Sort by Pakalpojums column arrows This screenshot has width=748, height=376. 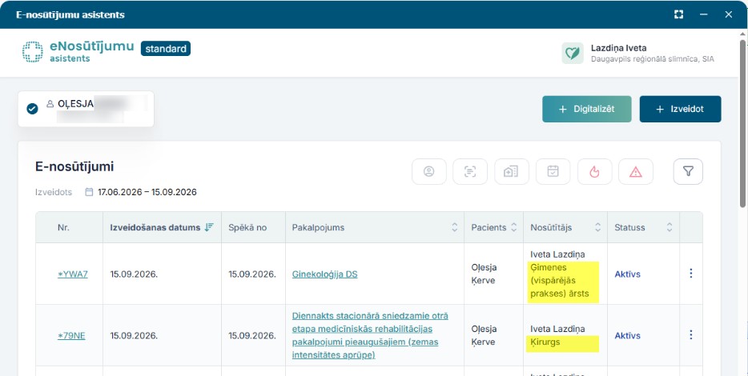pos(455,227)
